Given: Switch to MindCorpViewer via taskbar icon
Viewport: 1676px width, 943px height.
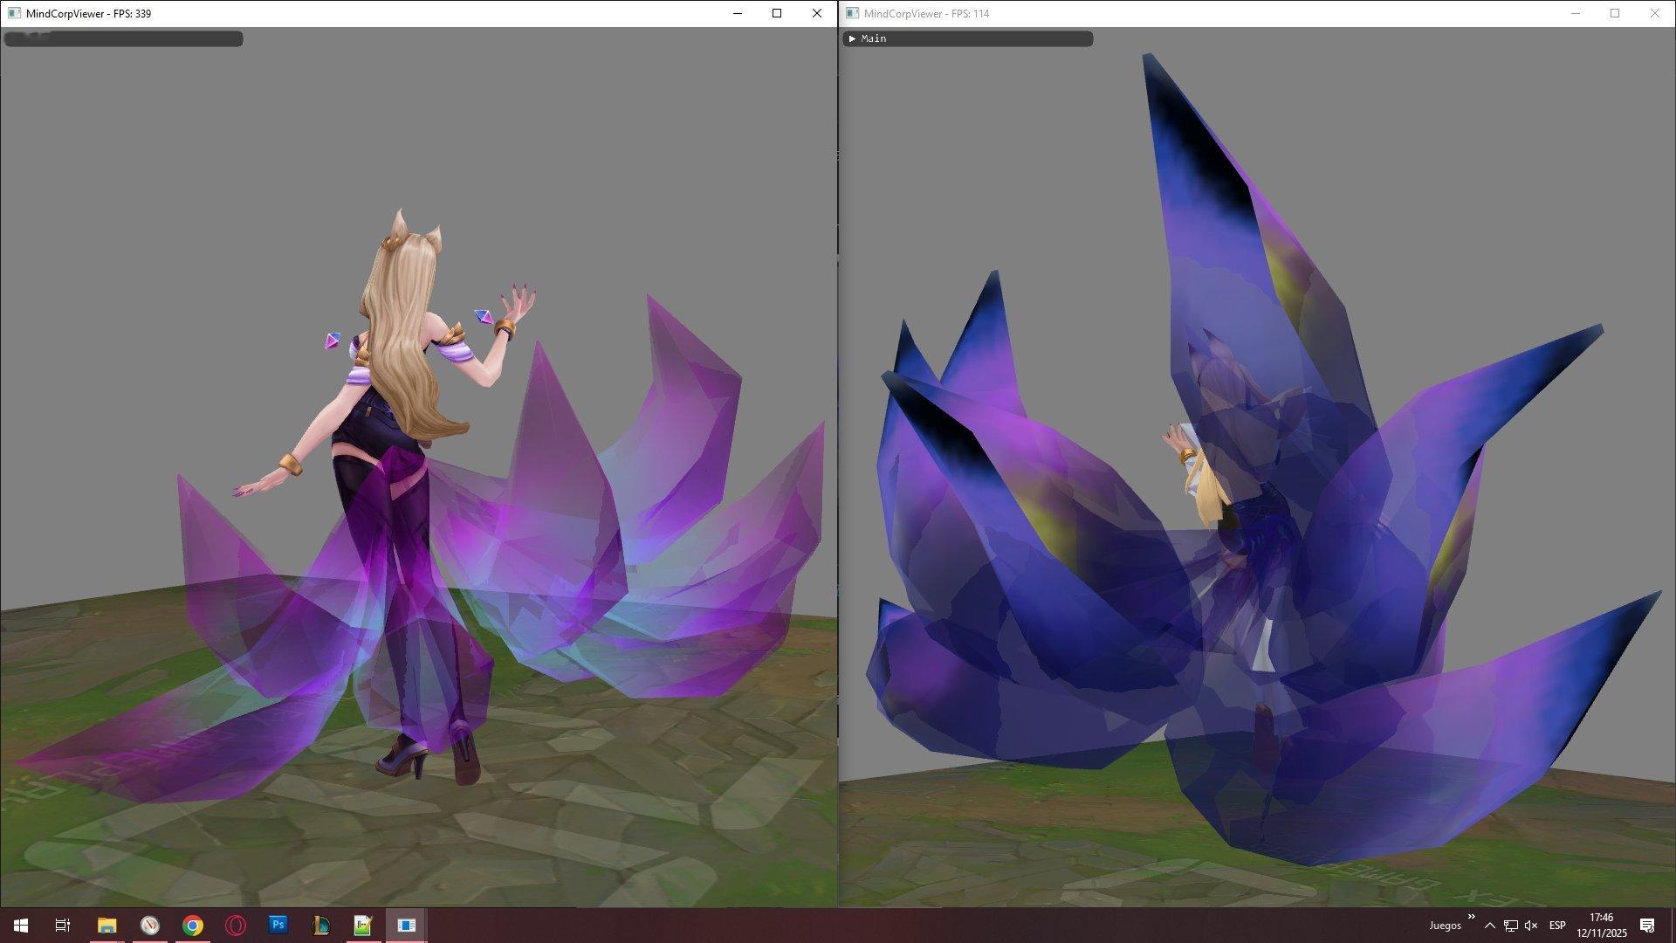Looking at the screenshot, I should (406, 925).
